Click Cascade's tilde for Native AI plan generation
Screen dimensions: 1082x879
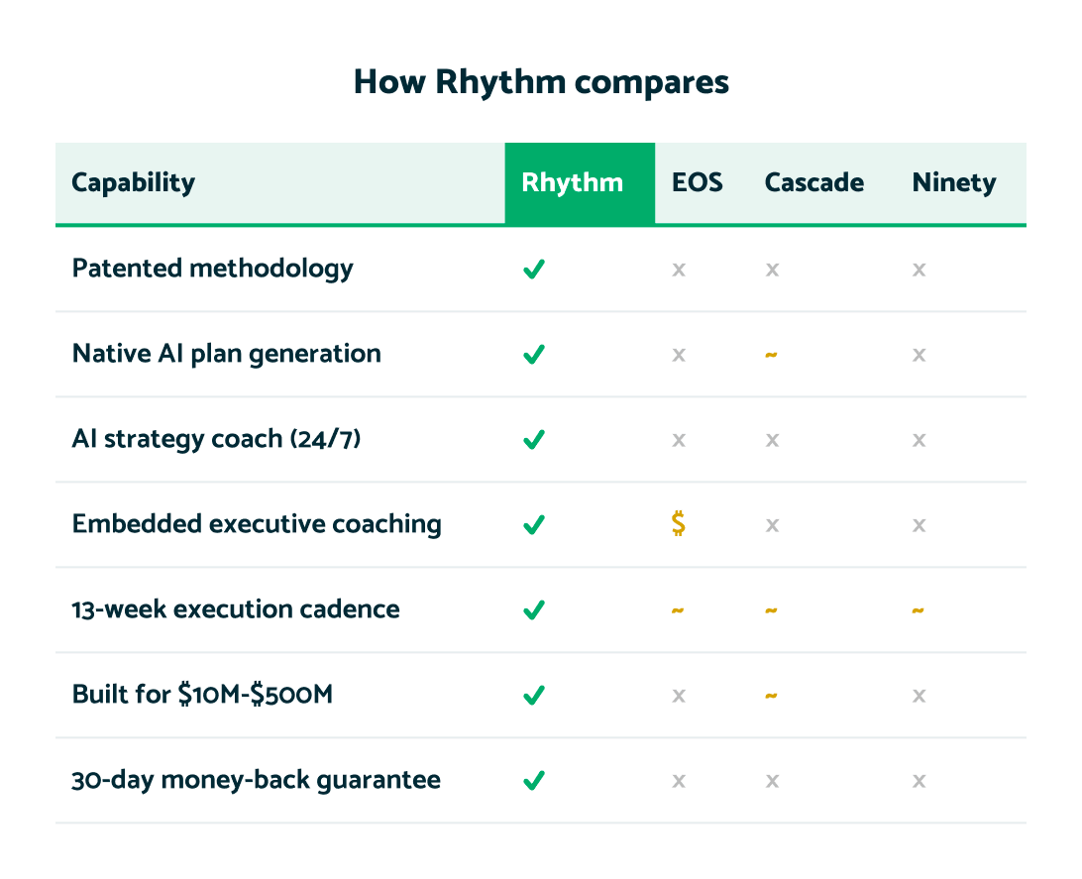point(772,355)
